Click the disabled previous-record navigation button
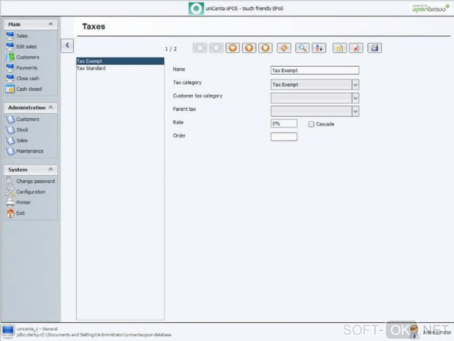The width and height of the screenshot is (454, 341). (216, 48)
